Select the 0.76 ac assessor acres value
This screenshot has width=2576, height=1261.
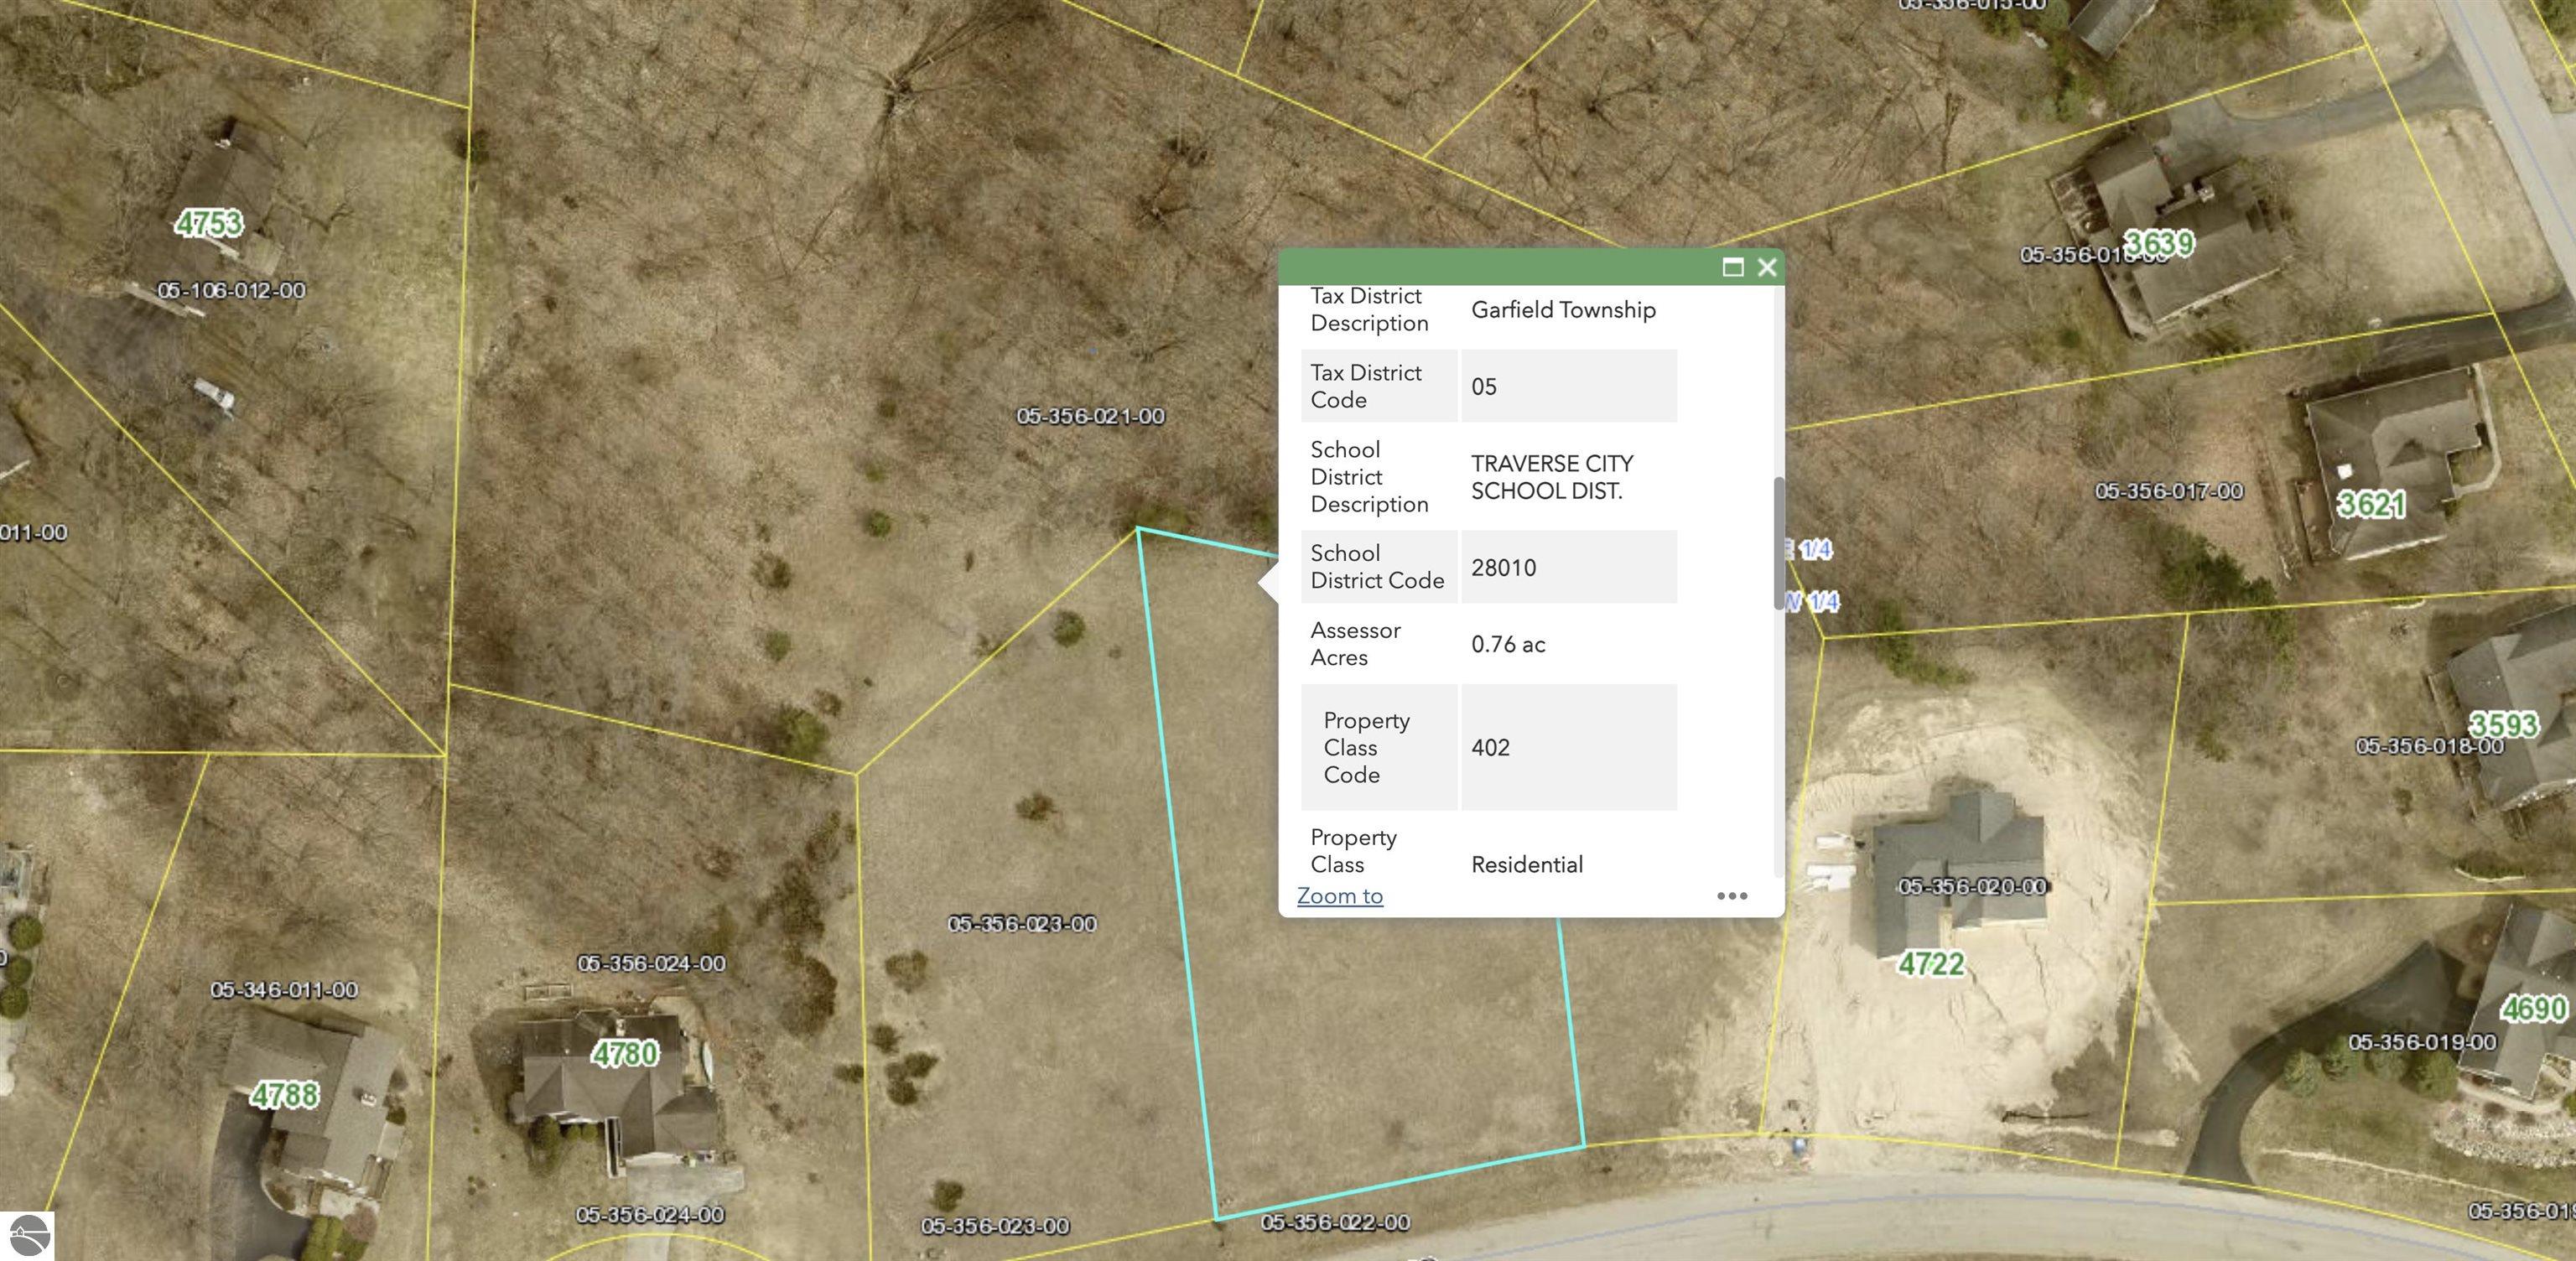(1507, 645)
